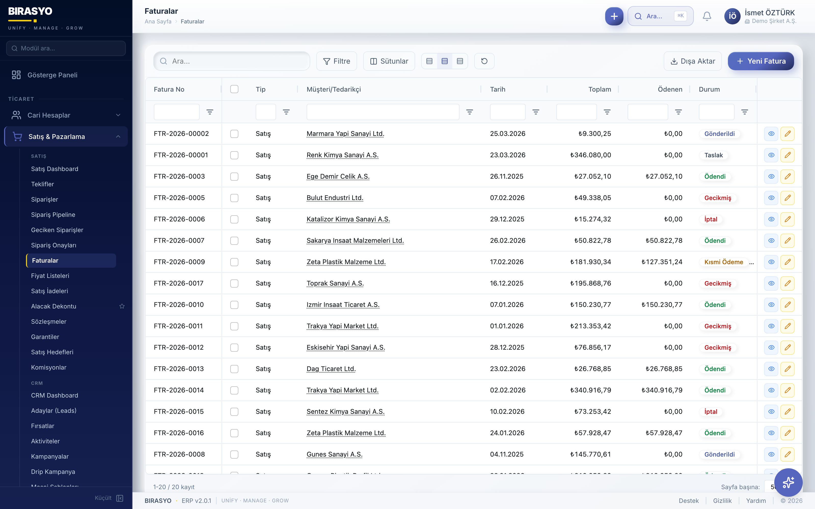Open Marmara Yapi Sanayi Ltd. customer link
Image resolution: width=815 pixels, height=509 pixels.
click(345, 134)
